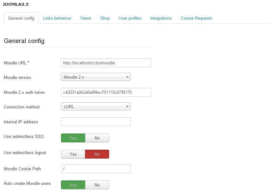Open the Links behaviour tab
273x195 pixels.
coord(57,18)
